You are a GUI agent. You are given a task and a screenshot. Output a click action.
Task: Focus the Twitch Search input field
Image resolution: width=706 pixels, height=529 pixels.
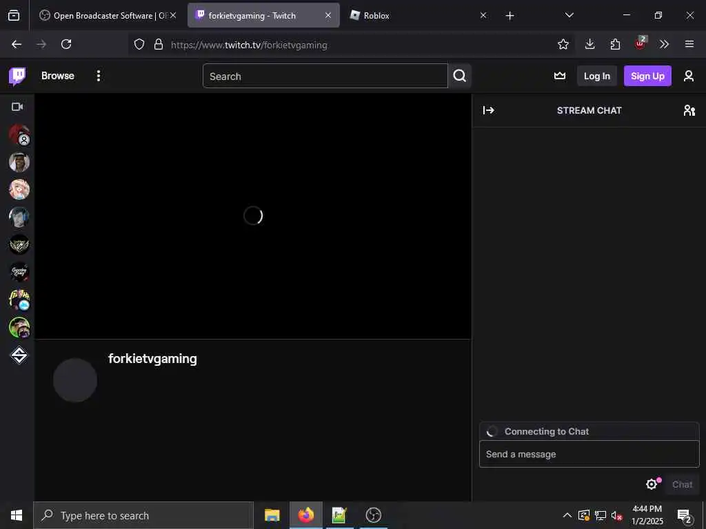click(325, 76)
